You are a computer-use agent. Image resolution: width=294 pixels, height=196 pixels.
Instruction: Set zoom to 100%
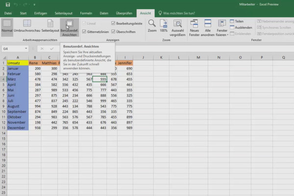point(164,26)
